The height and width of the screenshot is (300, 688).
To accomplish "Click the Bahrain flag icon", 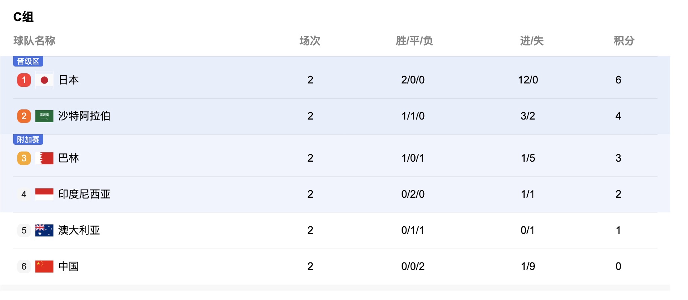I will [44, 158].
